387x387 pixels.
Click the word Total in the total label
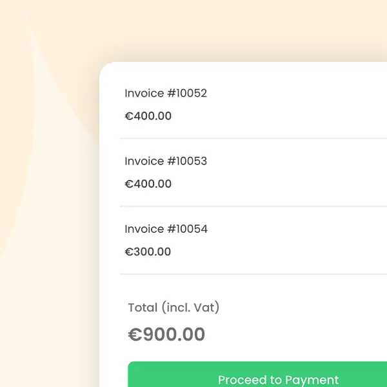click(143, 308)
